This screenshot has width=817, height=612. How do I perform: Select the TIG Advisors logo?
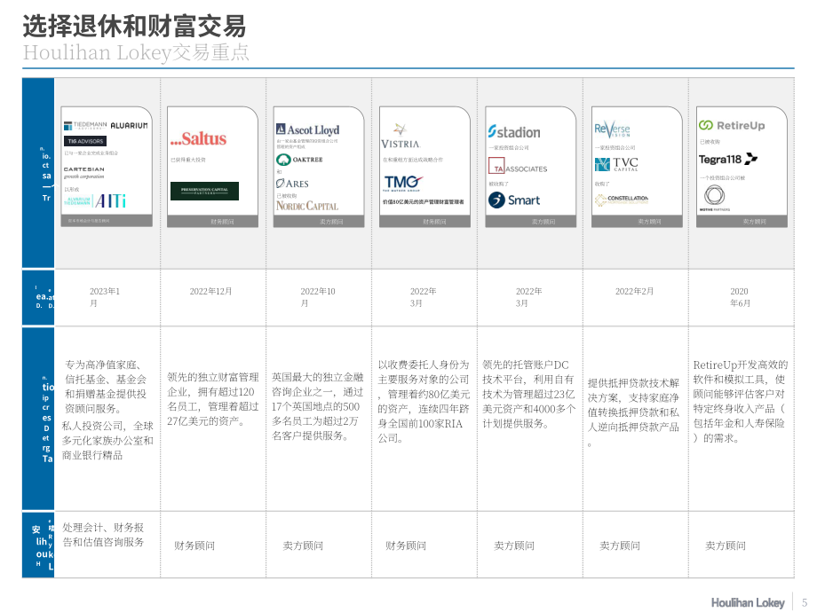point(85,141)
